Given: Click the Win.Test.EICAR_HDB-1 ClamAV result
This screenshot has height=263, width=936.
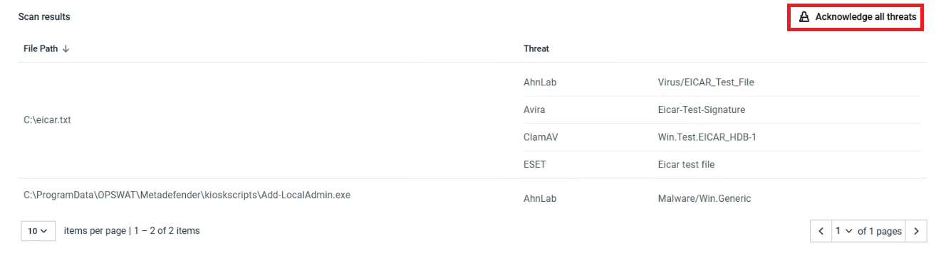Looking at the screenshot, I should (x=707, y=137).
